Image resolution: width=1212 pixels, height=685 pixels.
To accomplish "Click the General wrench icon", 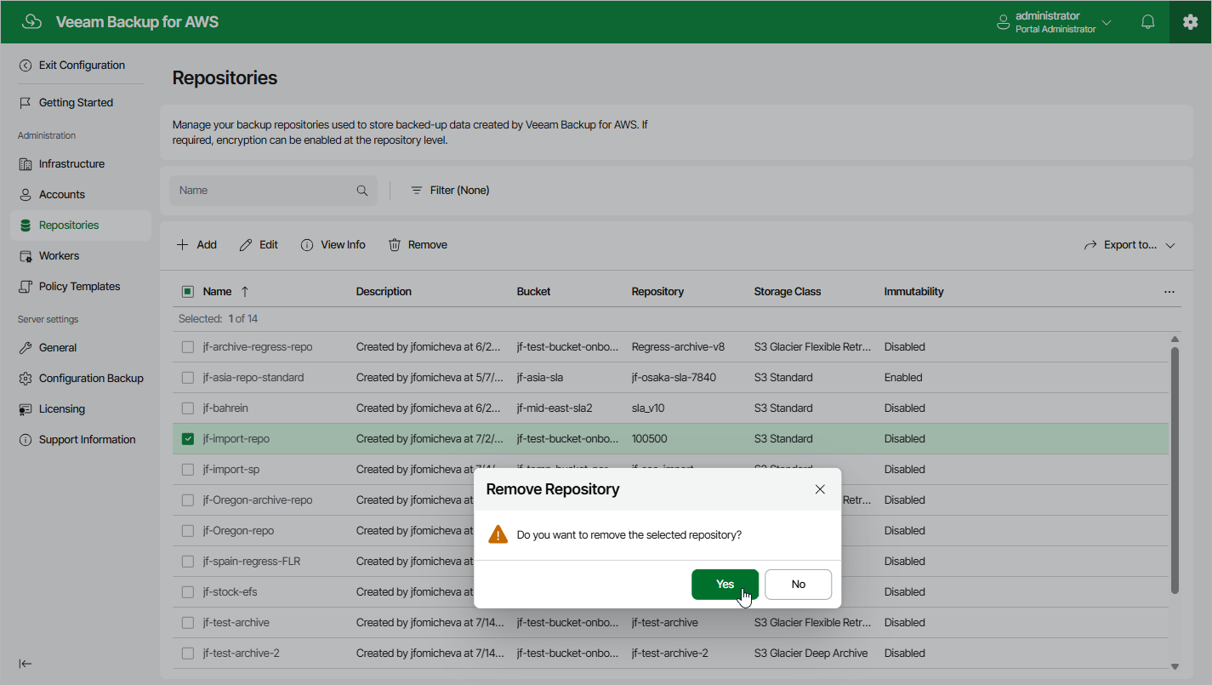I will tap(26, 348).
